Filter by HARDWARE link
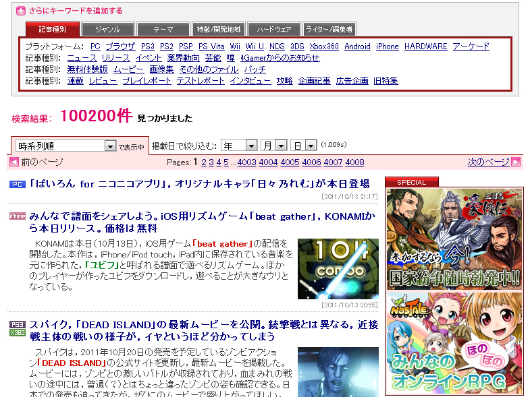 coord(426,47)
